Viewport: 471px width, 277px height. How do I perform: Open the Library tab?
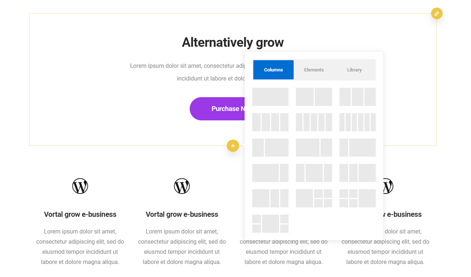tap(354, 70)
